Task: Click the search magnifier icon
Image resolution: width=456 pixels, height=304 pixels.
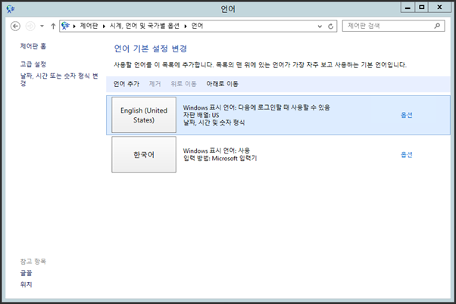Action: click(x=437, y=26)
